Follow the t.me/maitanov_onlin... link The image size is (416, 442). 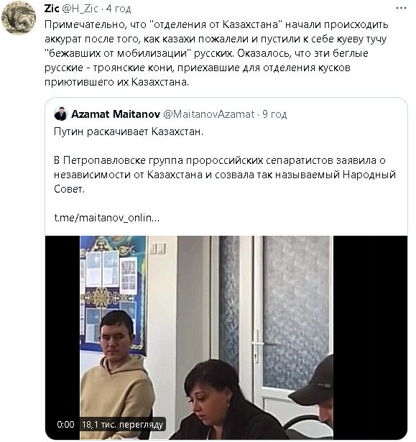tap(107, 218)
